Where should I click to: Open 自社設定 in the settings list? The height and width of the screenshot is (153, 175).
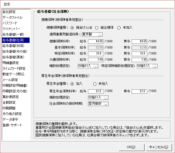pyautogui.click(x=9, y=12)
